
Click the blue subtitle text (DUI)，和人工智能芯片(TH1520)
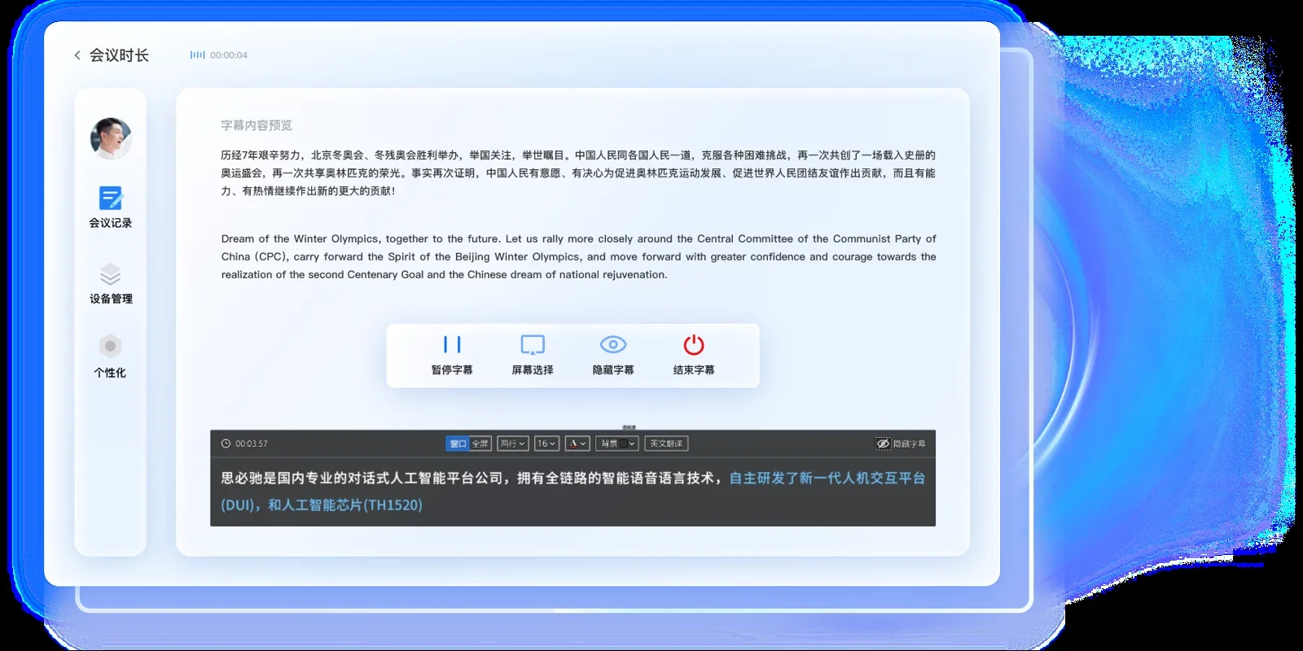[322, 505]
